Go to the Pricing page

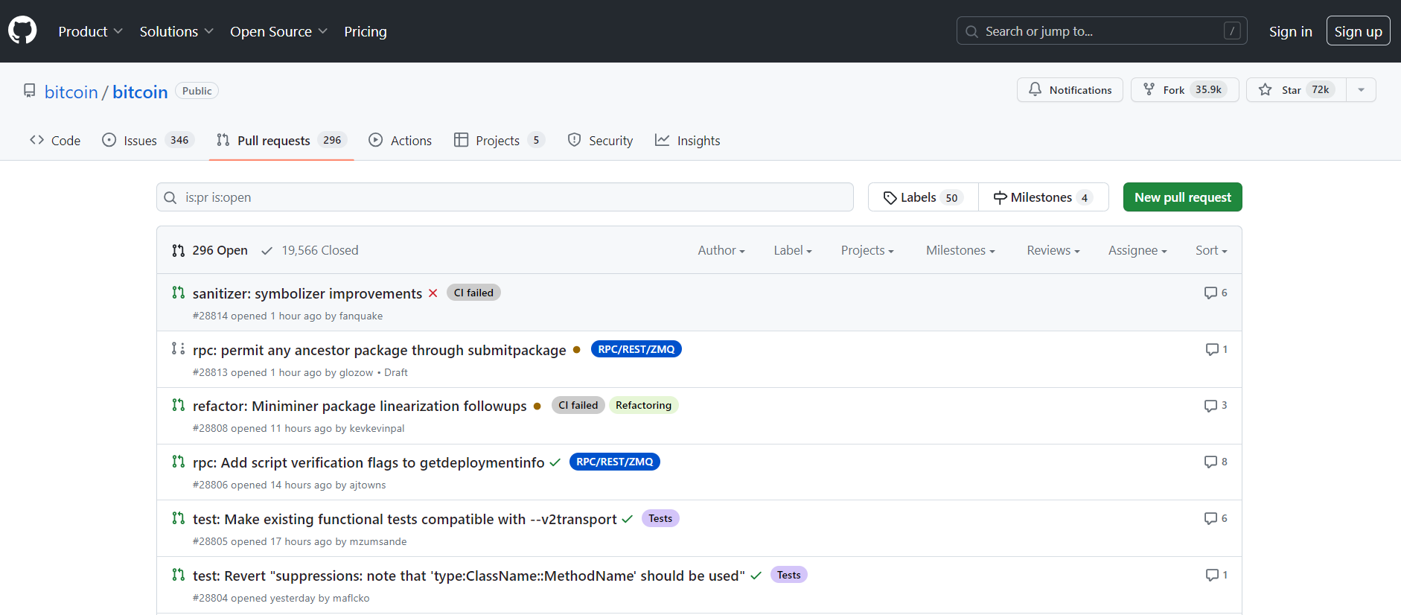[366, 31]
